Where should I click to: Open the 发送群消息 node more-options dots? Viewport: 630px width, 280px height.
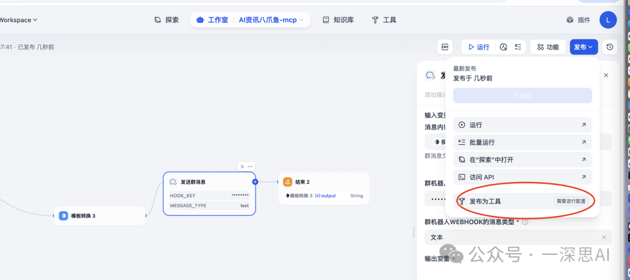pyautogui.click(x=250, y=166)
